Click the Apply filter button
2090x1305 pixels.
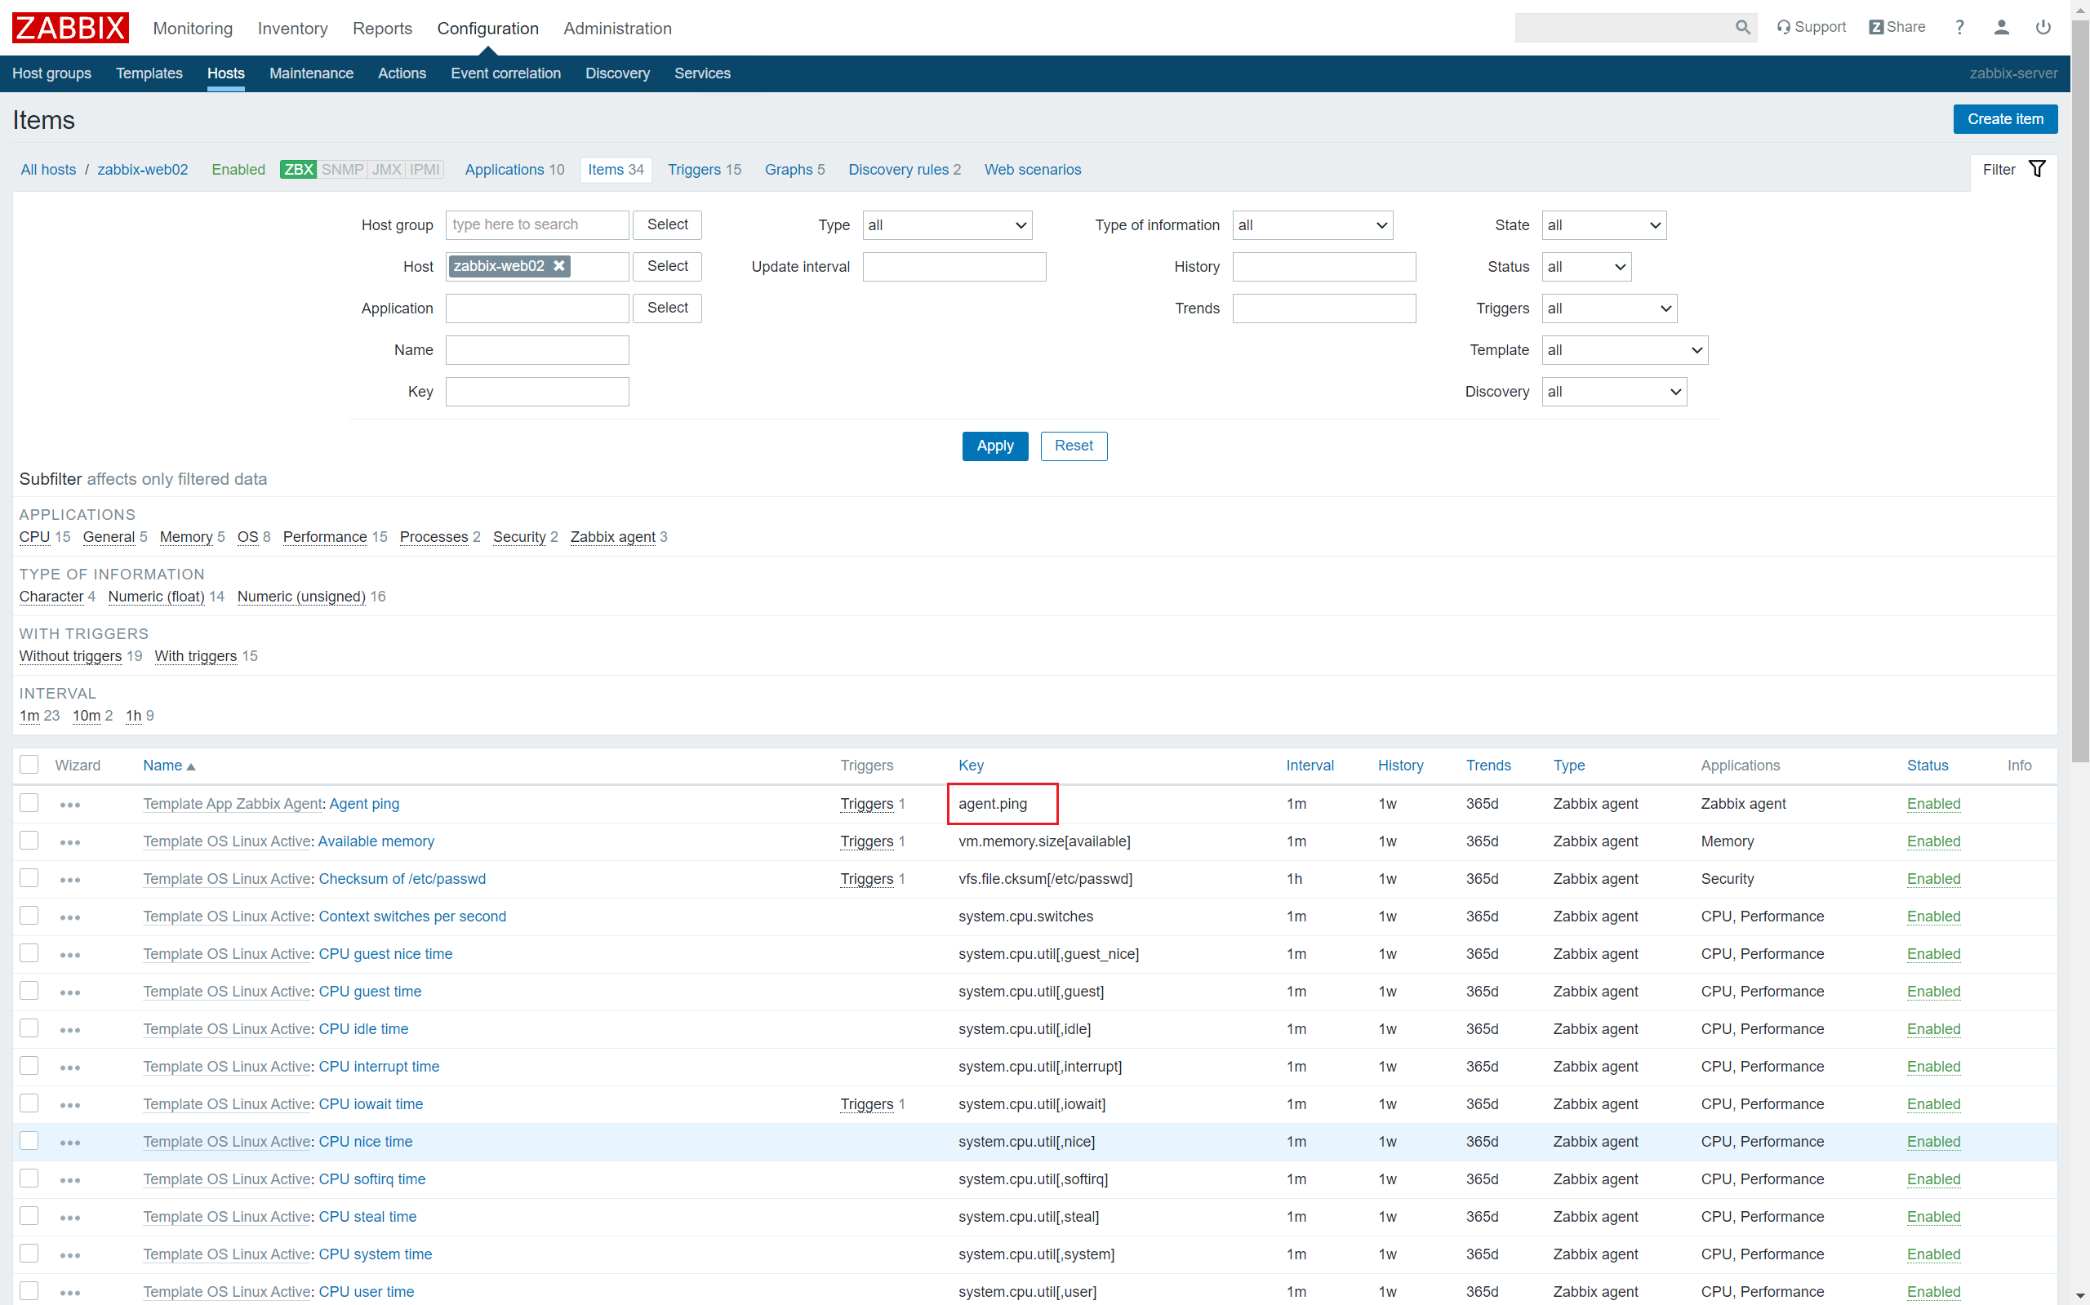994,446
